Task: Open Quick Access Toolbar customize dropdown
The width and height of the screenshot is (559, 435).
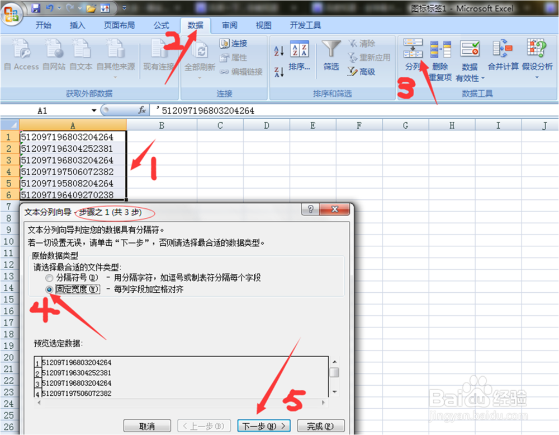Action: [x=124, y=8]
